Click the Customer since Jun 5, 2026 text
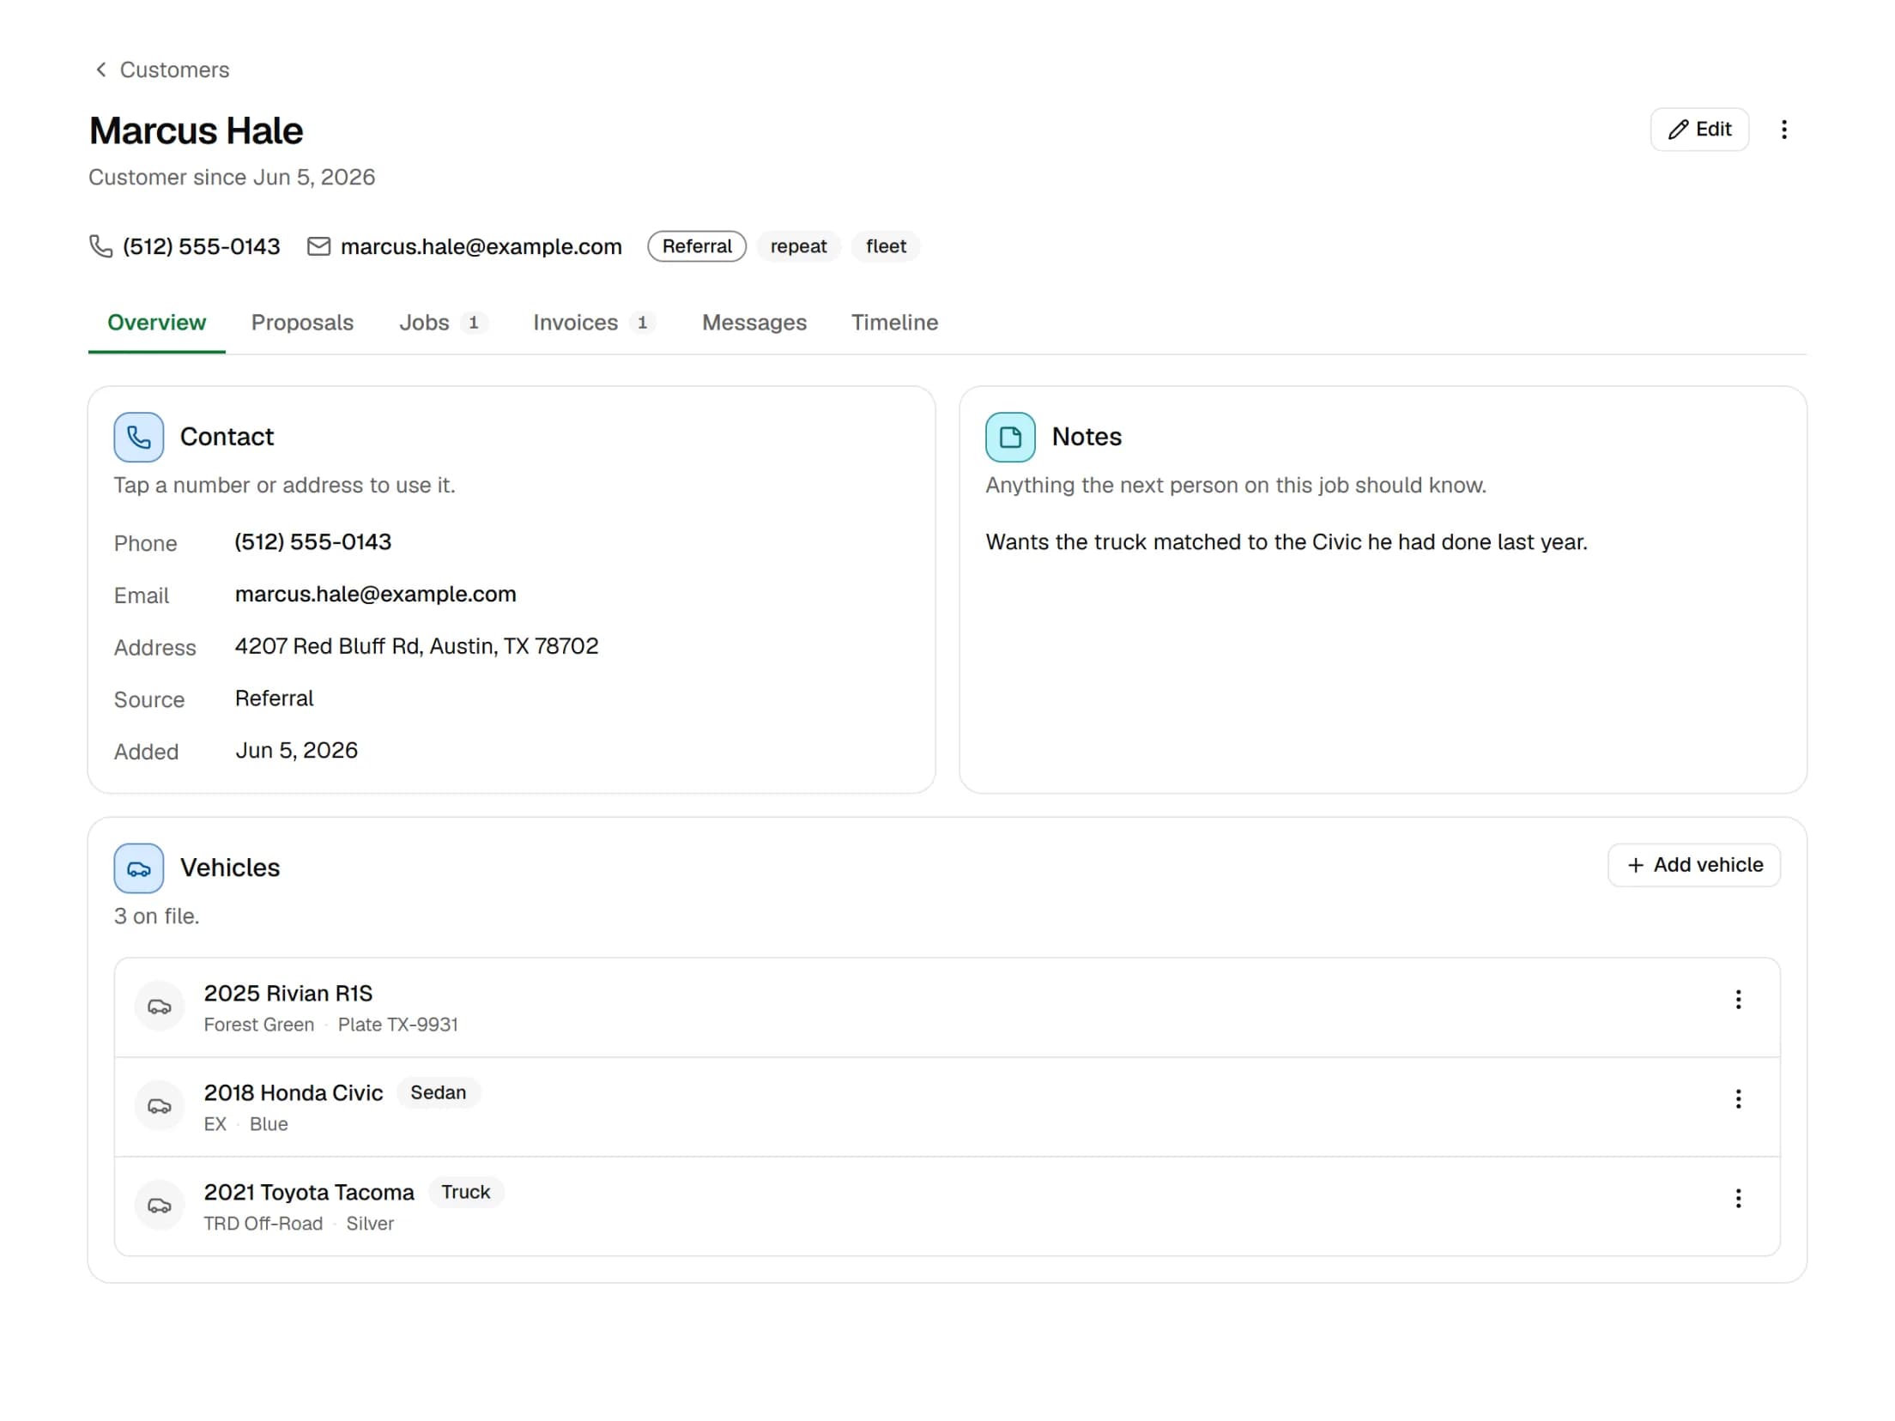 click(232, 178)
